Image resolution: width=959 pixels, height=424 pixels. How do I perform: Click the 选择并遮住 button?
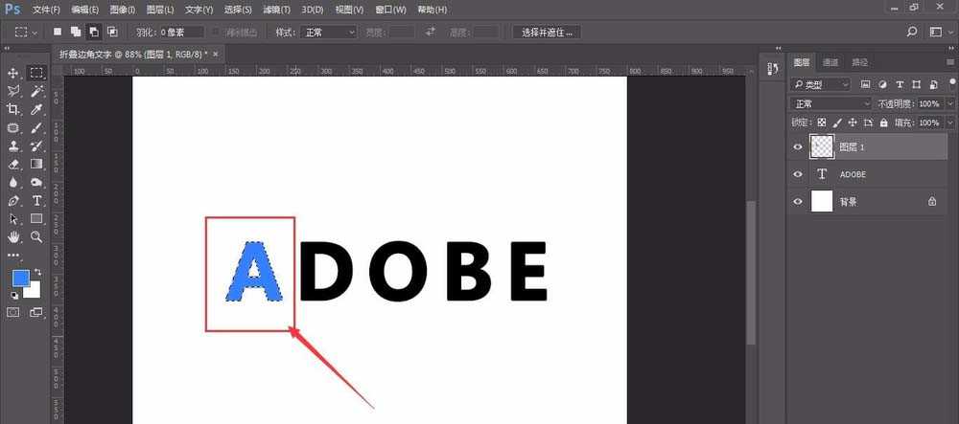(547, 32)
